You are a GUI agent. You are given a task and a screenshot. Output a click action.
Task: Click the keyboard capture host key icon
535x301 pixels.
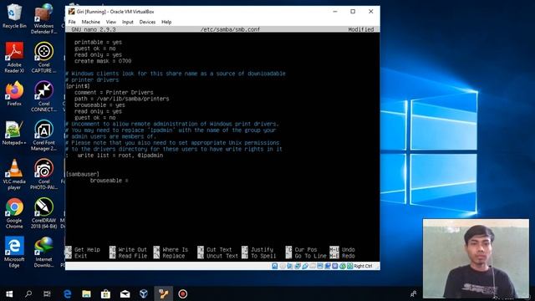(x=350, y=266)
